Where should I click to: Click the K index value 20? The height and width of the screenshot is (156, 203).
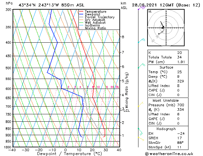point(179,53)
